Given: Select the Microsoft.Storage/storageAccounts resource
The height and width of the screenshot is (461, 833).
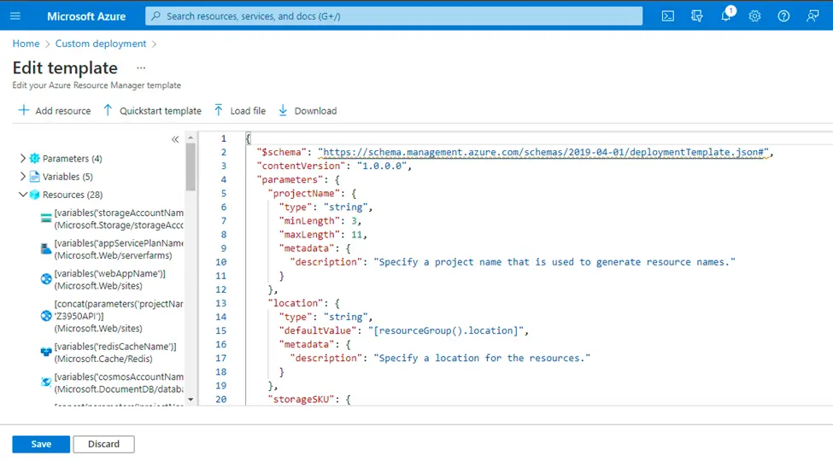Looking at the screenshot, I should pyautogui.click(x=119, y=219).
